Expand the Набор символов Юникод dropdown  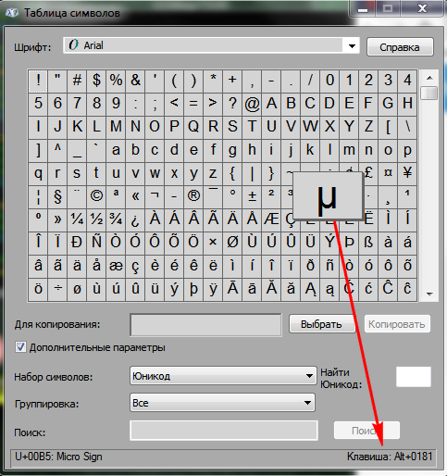click(223, 376)
